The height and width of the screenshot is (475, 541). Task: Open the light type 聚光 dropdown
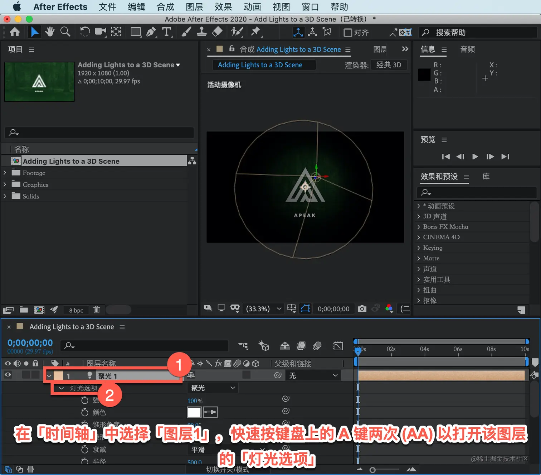[213, 388]
